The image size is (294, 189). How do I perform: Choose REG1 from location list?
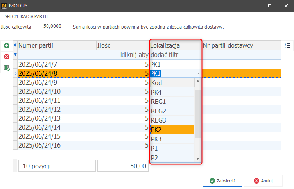coord(172,102)
